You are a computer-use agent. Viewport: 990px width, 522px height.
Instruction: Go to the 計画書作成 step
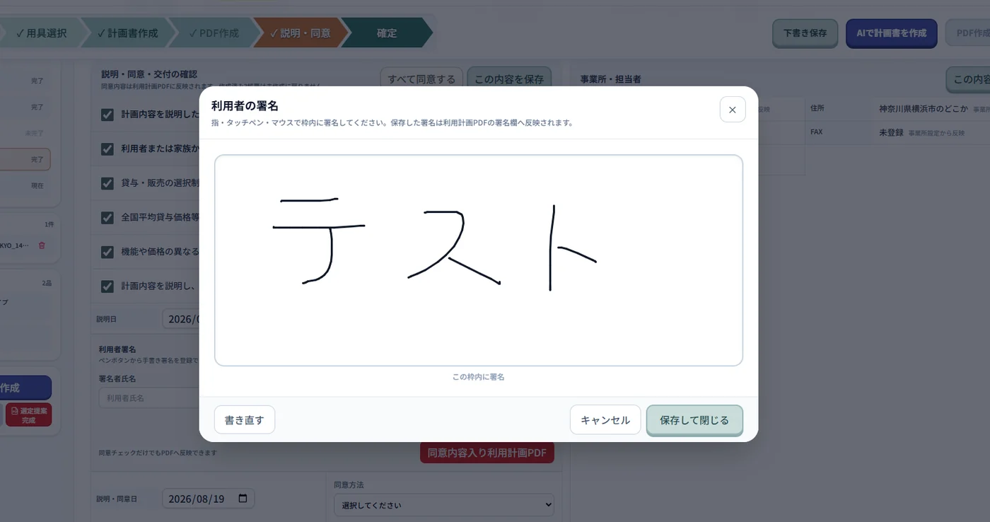tap(127, 33)
